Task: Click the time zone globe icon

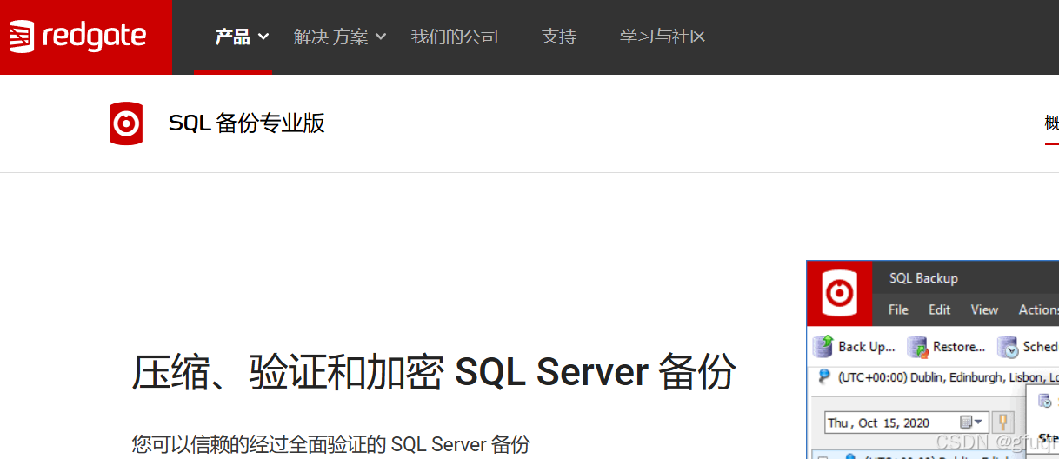Action: click(824, 376)
